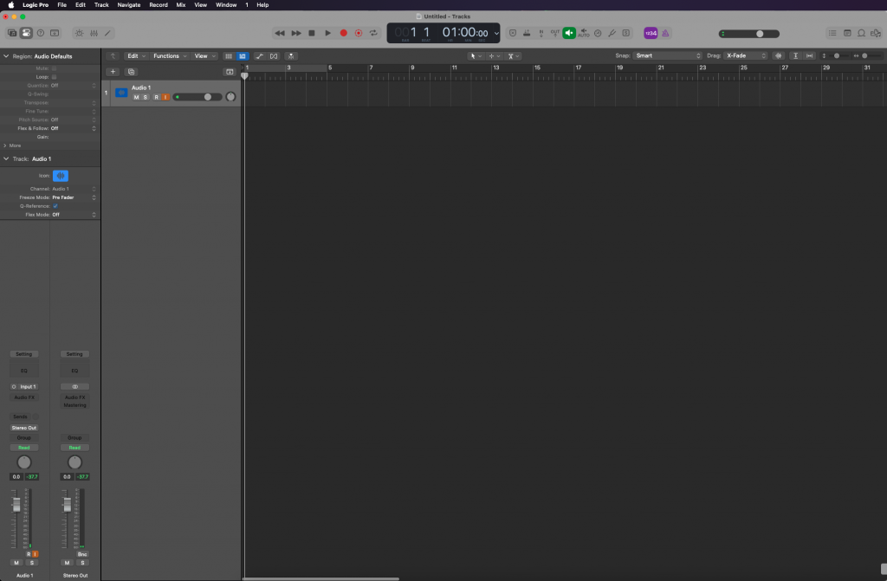Screen dimensions: 887x581
Task: Click the Setting button on Audio 1 channel strip
Action: 24,354
